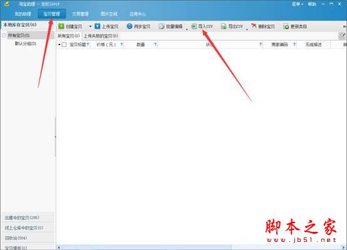Open the 菜单 dropdown in title bar
This screenshot has width=347, height=250.
click(x=298, y=4)
